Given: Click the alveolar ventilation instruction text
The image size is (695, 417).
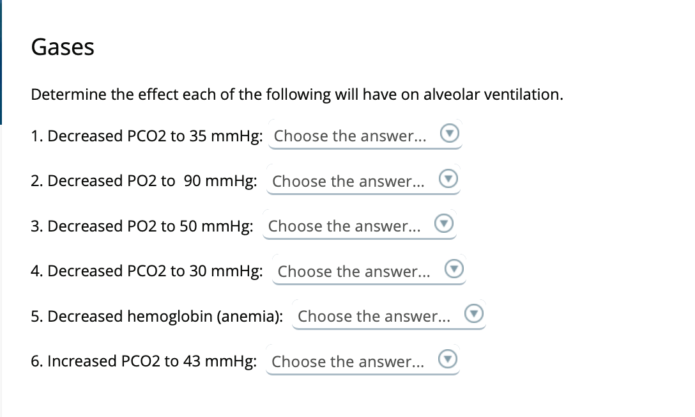Looking at the screenshot, I should coord(297,95).
